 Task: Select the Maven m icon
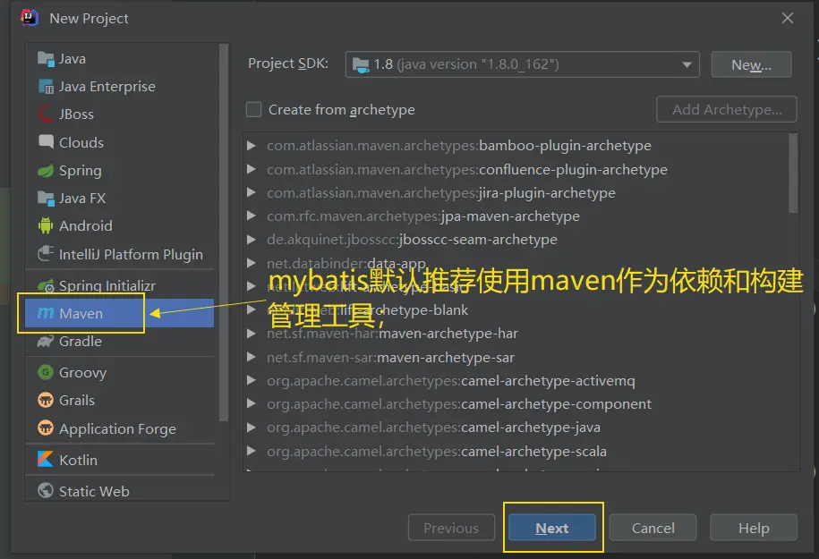pyautogui.click(x=46, y=313)
